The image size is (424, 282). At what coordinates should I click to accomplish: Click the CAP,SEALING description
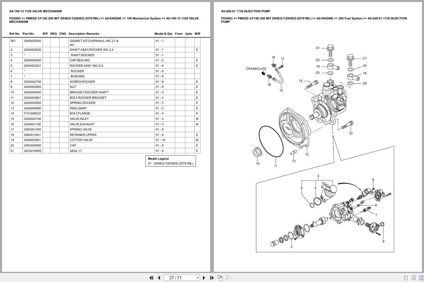click(80, 60)
